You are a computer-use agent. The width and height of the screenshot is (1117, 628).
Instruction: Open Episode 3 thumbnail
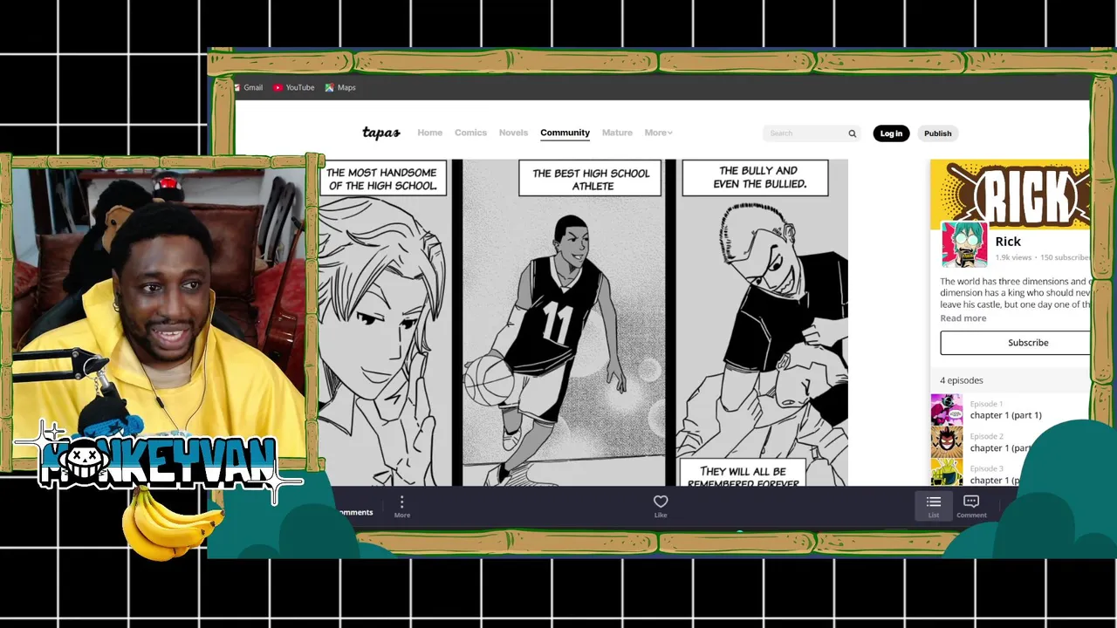coord(947,474)
